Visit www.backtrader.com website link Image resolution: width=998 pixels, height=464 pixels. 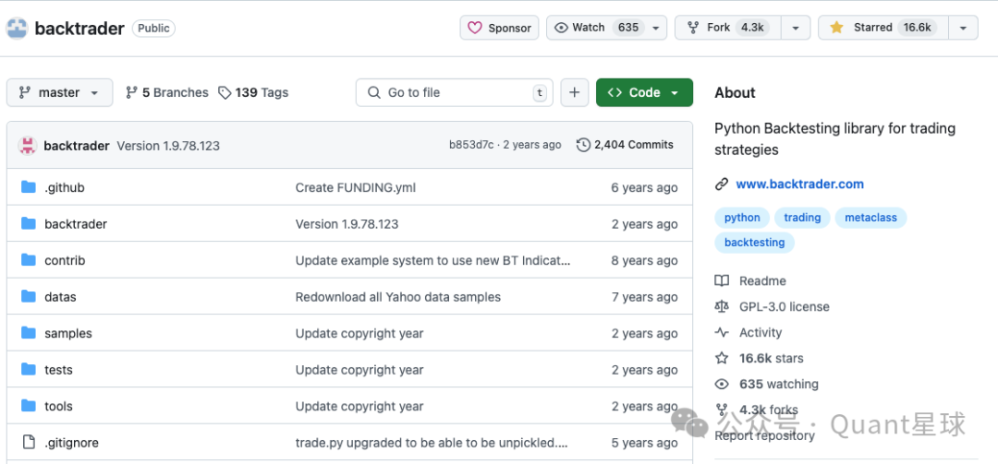pos(800,184)
